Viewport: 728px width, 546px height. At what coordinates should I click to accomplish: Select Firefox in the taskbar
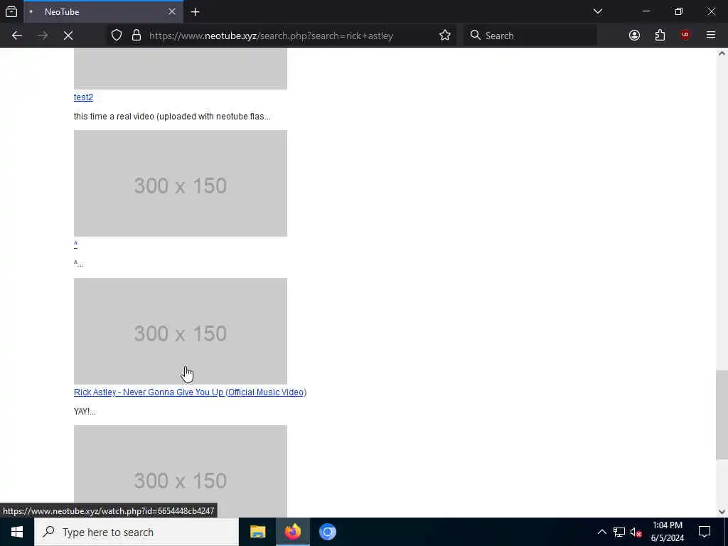[x=292, y=532]
